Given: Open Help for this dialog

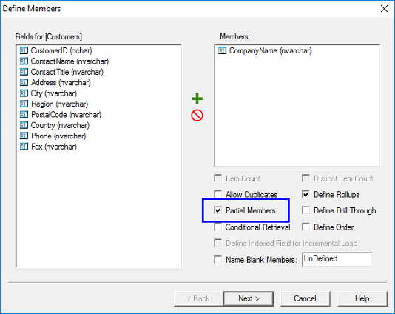Looking at the screenshot, I should 362,299.
